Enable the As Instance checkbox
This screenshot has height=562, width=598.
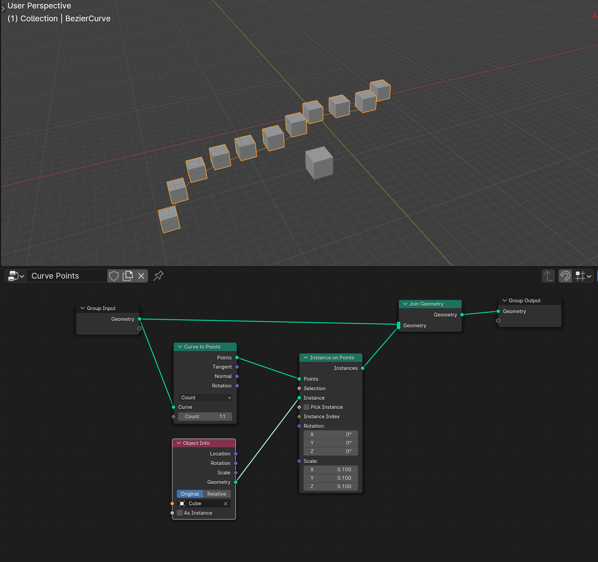[179, 513]
